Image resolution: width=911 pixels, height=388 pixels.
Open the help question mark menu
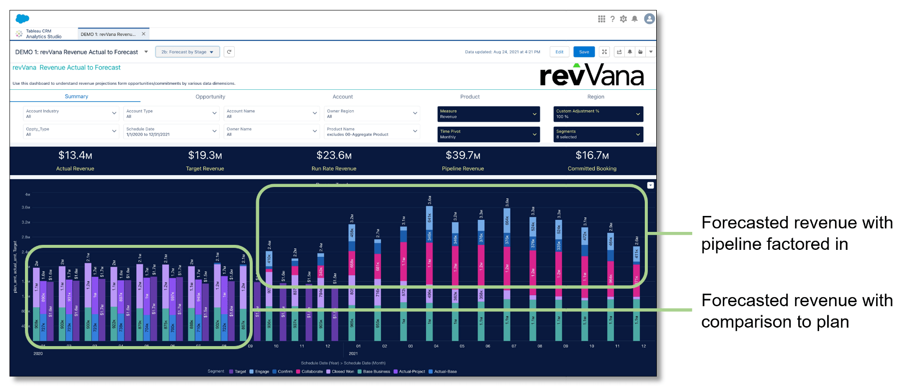click(612, 19)
